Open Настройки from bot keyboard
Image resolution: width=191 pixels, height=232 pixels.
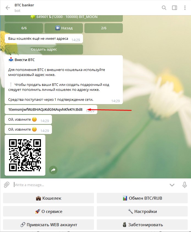pyautogui.click(x=142, y=212)
